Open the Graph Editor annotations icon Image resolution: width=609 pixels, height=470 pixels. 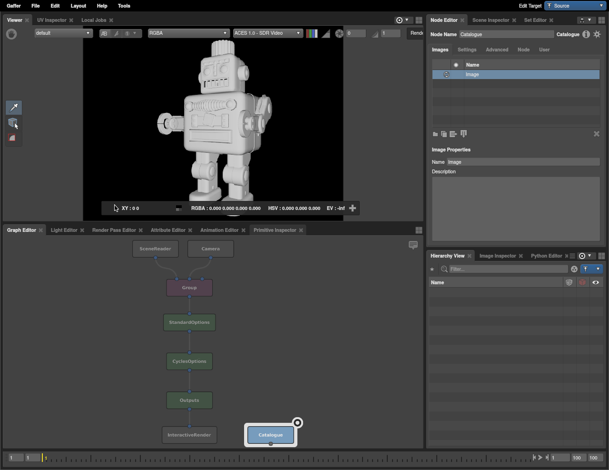click(x=413, y=245)
